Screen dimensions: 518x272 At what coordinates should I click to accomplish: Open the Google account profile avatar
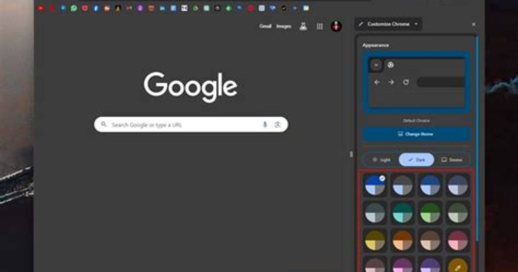[x=336, y=26]
